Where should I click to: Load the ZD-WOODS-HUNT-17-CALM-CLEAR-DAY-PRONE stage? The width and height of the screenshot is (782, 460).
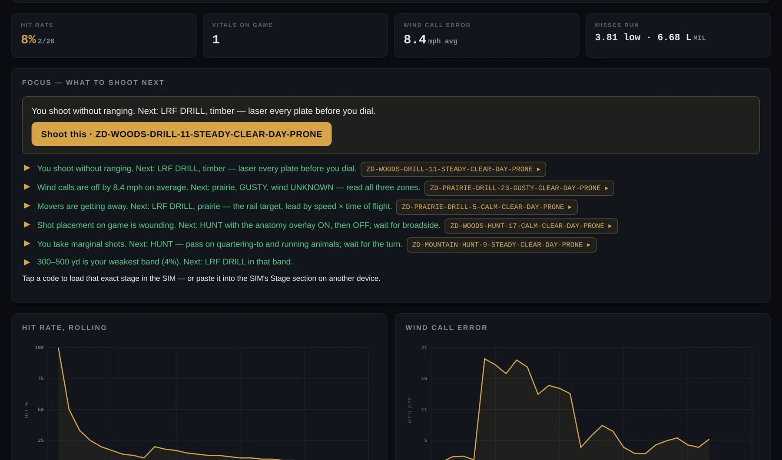(x=531, y=226)
